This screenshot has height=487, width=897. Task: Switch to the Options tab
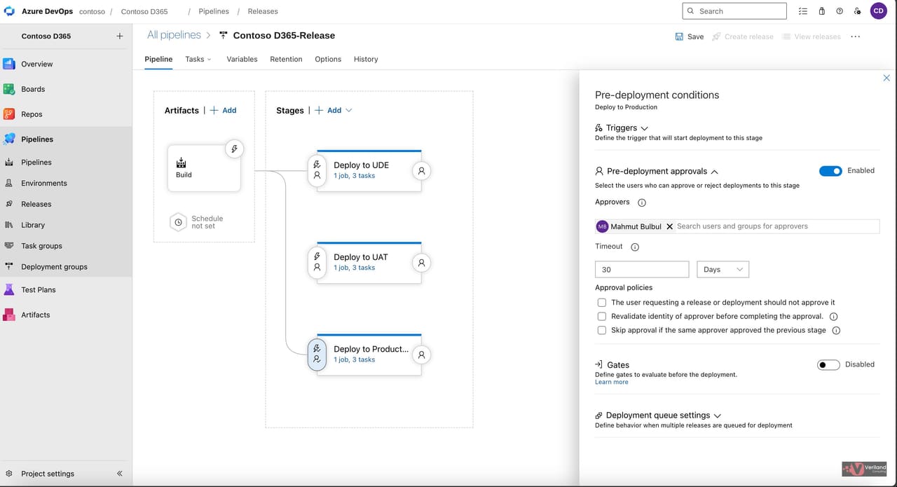click(328, 60)
